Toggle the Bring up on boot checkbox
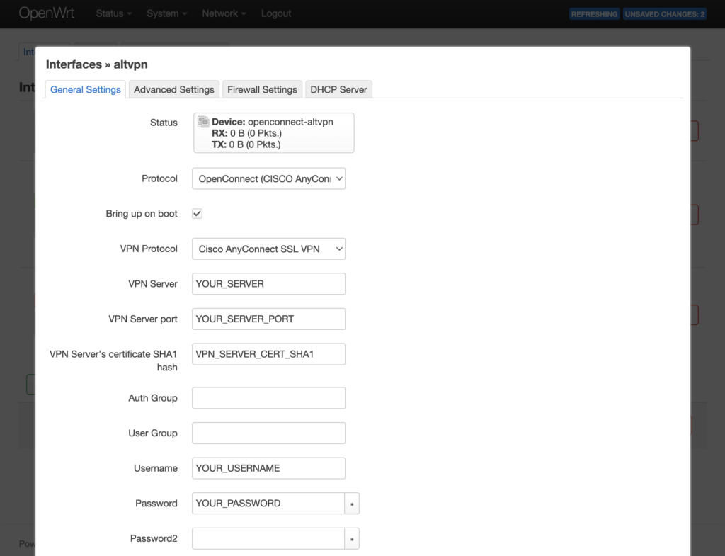The image size is (725, 556). click(x=198, y=214)
